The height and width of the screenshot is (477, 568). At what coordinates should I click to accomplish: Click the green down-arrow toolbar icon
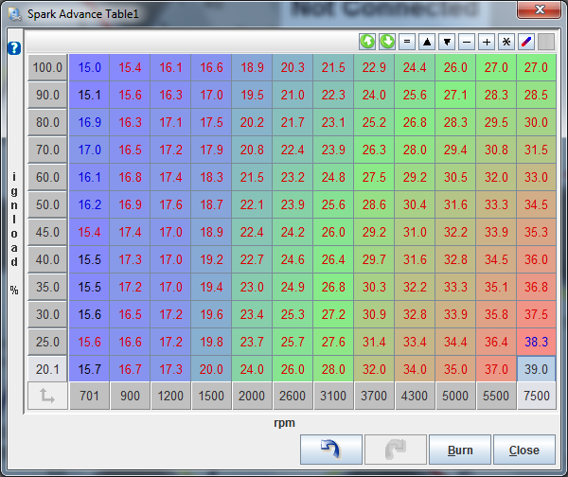tap(386, 42)
